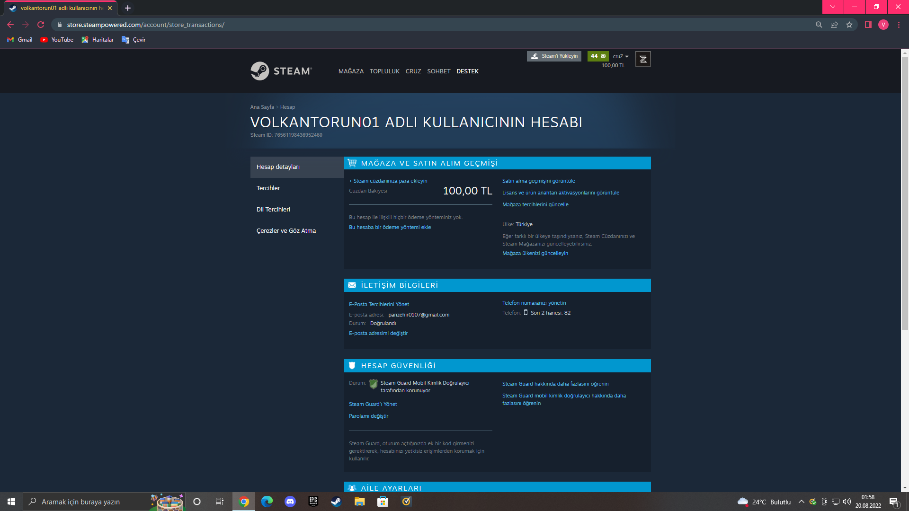Click the Steam logo in header
Image resolution: width=909 pixels, height=511 pixels.
pos(281,71)
